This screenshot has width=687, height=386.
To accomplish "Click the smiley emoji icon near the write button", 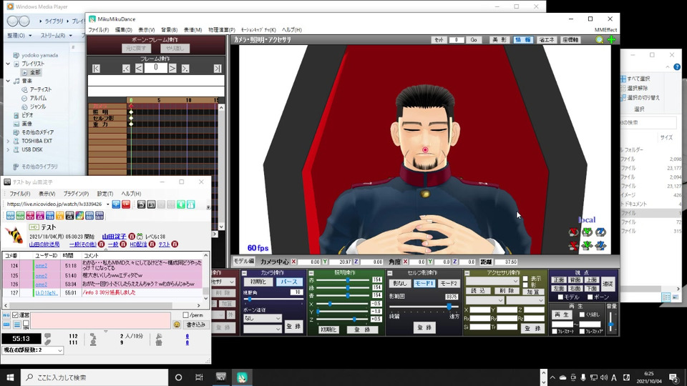I will coord(177,325).
